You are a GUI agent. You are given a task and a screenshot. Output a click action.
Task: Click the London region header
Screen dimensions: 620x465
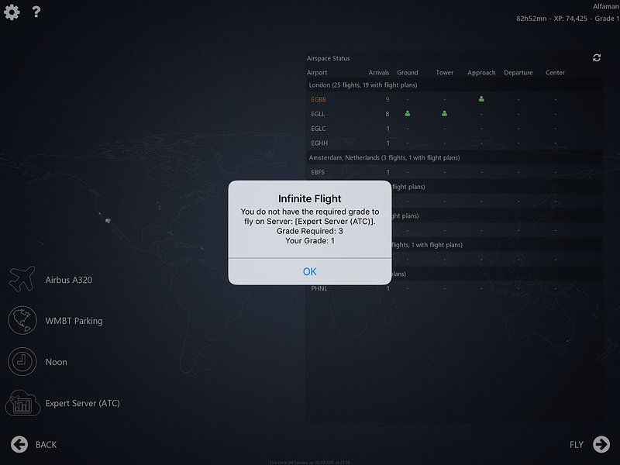point(454,85)
